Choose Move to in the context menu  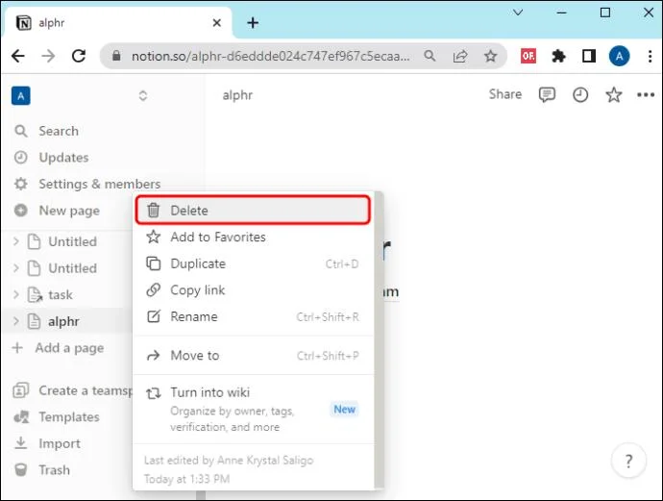point(253,356)
